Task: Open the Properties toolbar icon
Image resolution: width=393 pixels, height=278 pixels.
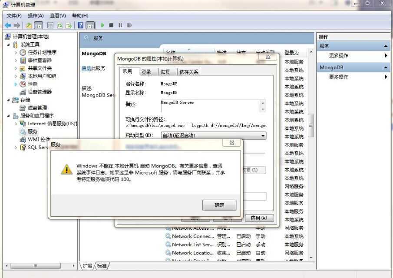Action: click(x=50, y=25)
